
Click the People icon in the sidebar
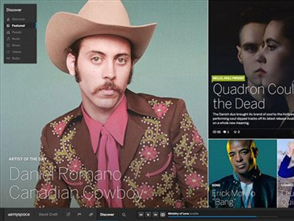[x=8, y=31]
